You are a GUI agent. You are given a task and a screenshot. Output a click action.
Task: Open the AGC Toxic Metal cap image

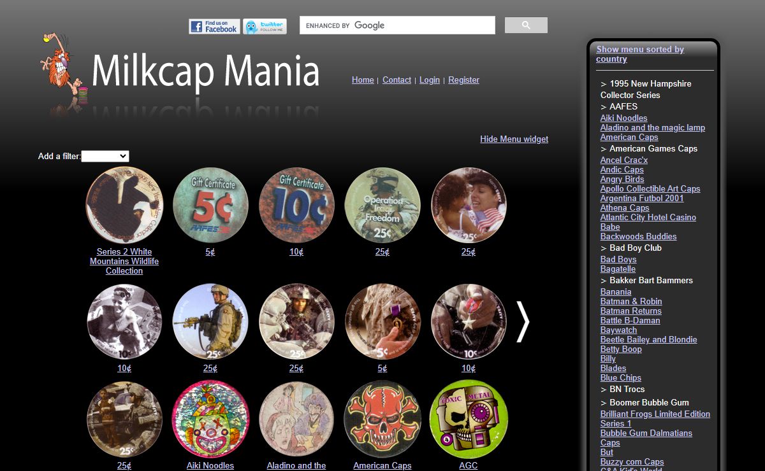pos(469,420)
